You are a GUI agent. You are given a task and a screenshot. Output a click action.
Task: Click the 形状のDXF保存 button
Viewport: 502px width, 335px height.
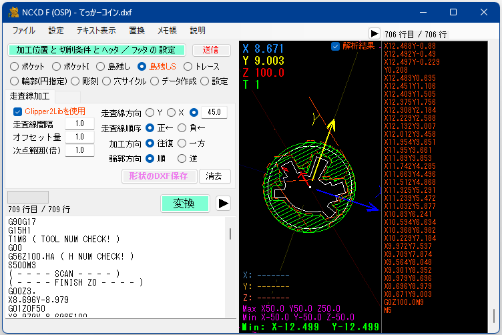(x=159, y=176)
